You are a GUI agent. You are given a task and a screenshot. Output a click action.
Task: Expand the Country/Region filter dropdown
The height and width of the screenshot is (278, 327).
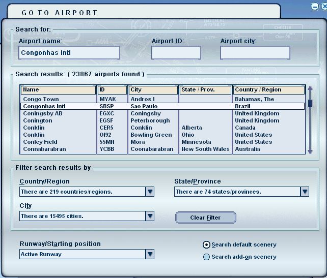tap(150, 192)
